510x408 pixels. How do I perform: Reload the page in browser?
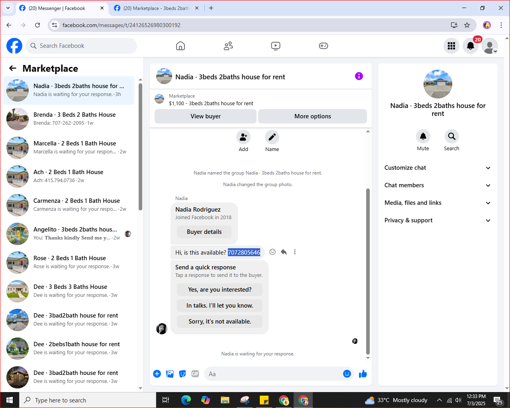(37, 25)
